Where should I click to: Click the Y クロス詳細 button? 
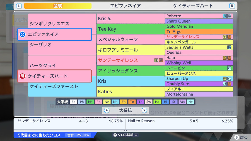click(x=126, y=135)
